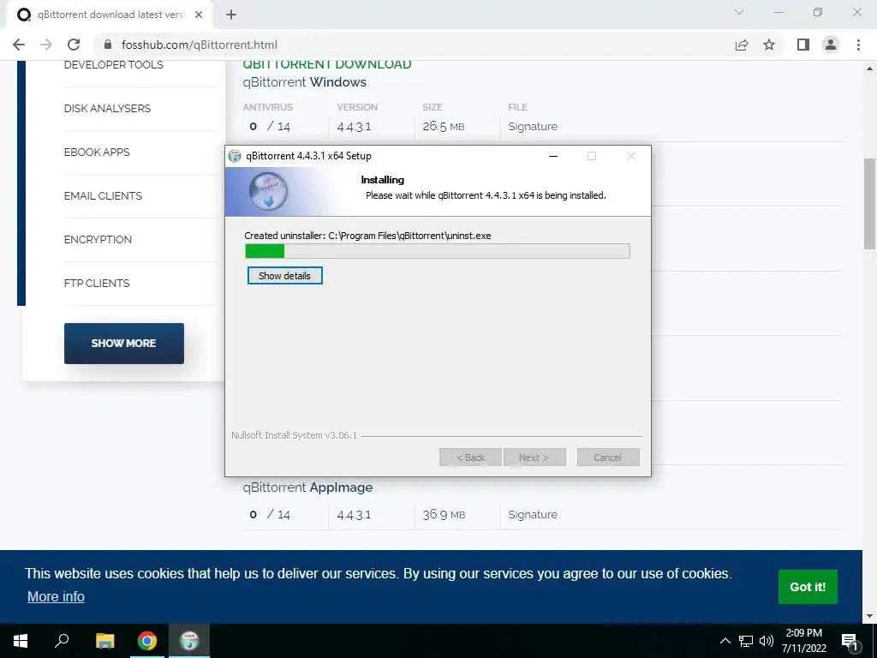This screenshot has width=877, height=658.
Task: Click the 0 / 14 Windows antivirus result
Action: click(270, 127)
